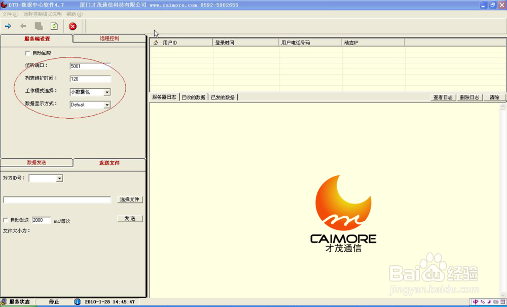The width and height of the screenshot is (507, 307).
Task: Expand the 数据显示方式 Defualt dropdown
Action: coord(107,105)
